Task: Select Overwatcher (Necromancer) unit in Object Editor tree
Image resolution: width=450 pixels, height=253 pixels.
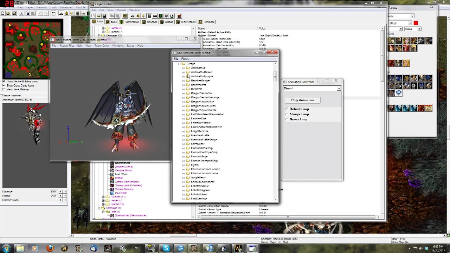Action: coord(131,215)
